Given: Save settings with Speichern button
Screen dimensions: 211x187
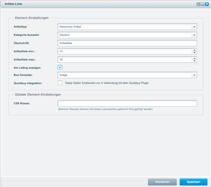Looking at the screenshot, I should click(x=193, y=182).
